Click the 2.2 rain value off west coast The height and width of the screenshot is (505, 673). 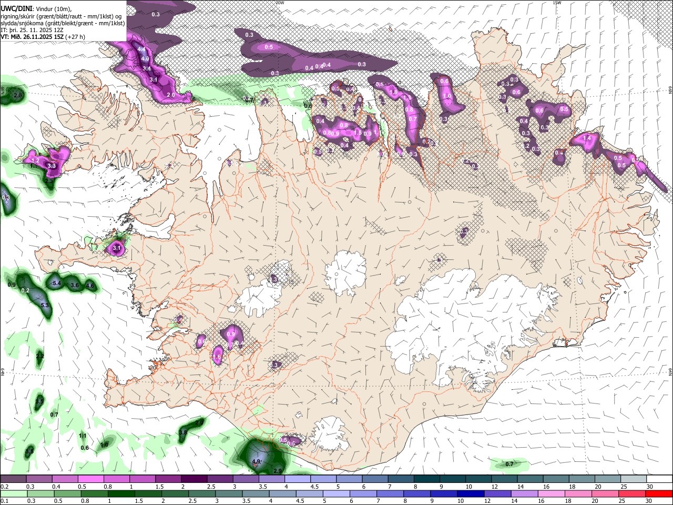coord(40,357)
